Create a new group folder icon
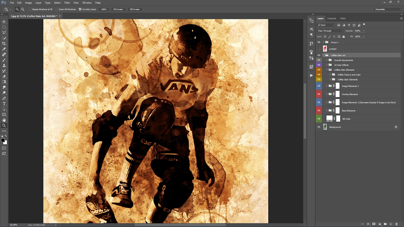Viewport: 404px width, 227px height. click(x=385, y=224)
